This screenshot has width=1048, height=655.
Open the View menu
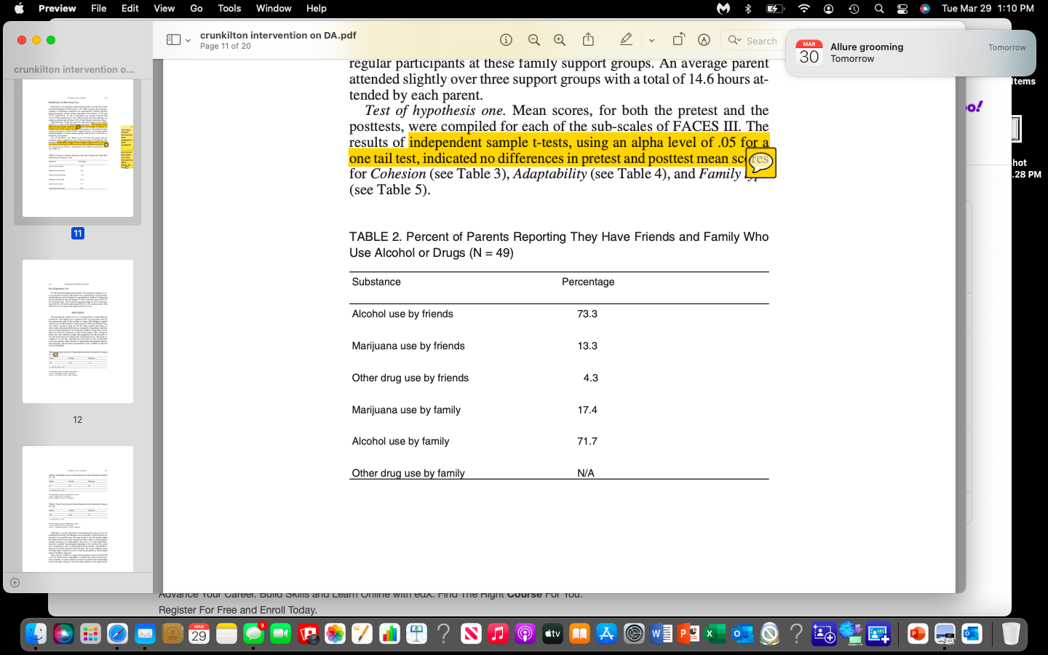point(164,9)
